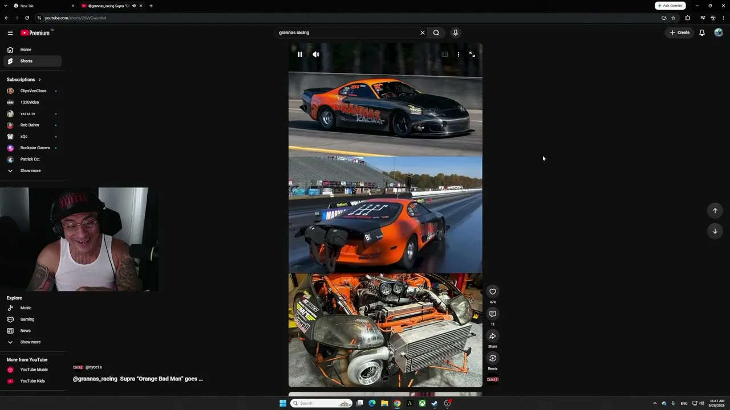Select Home in the sidebar

click(33, 50)
